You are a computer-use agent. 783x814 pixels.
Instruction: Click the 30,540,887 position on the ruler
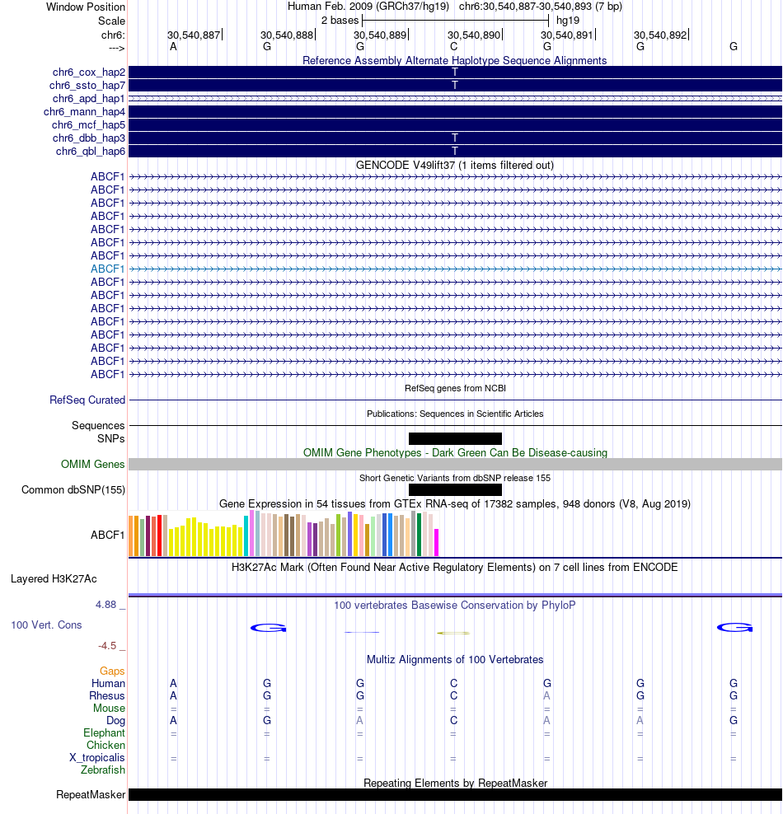(x=194, y=35)
